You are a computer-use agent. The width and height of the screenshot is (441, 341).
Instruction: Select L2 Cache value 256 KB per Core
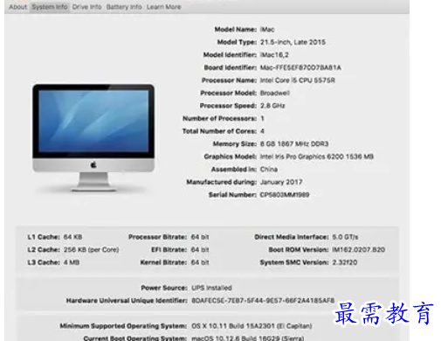pyautogui.click(x=91, y=250)
